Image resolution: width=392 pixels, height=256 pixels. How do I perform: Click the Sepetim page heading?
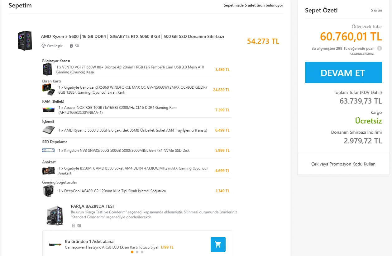coord(20,5)
